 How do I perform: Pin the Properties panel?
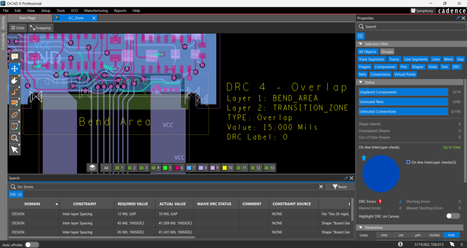coord(458,18)
